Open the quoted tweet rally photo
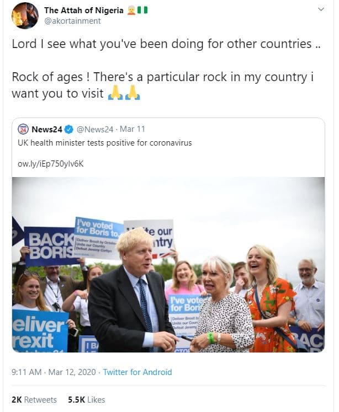The image size is (339, 412). (168, 265)
